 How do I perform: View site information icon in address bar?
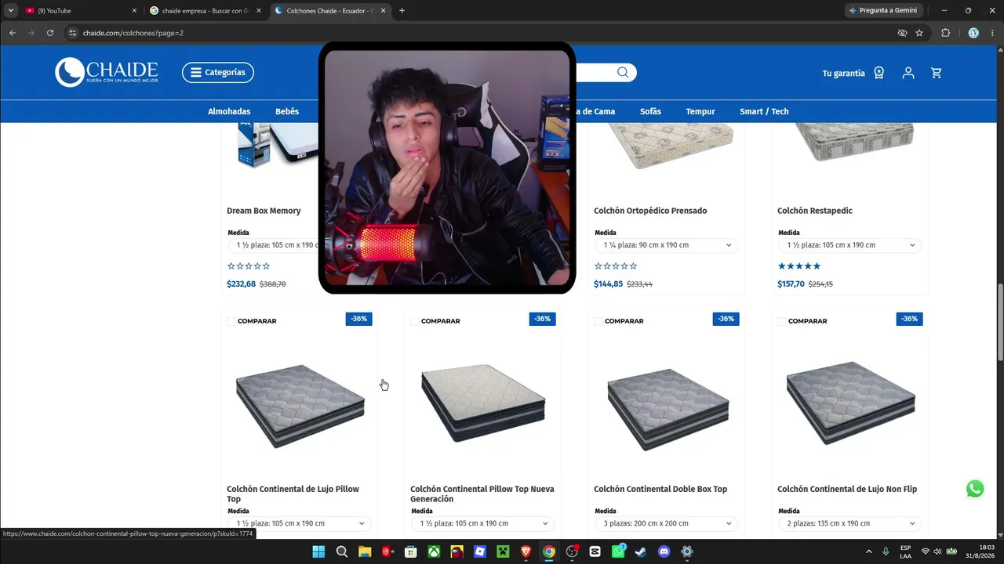pyautogui.click(x=72, y=33)
